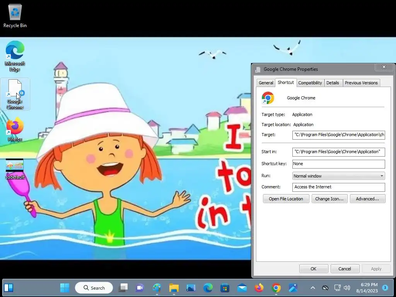
Task: Click the Start in path field
Action: [x=339, y=152]
